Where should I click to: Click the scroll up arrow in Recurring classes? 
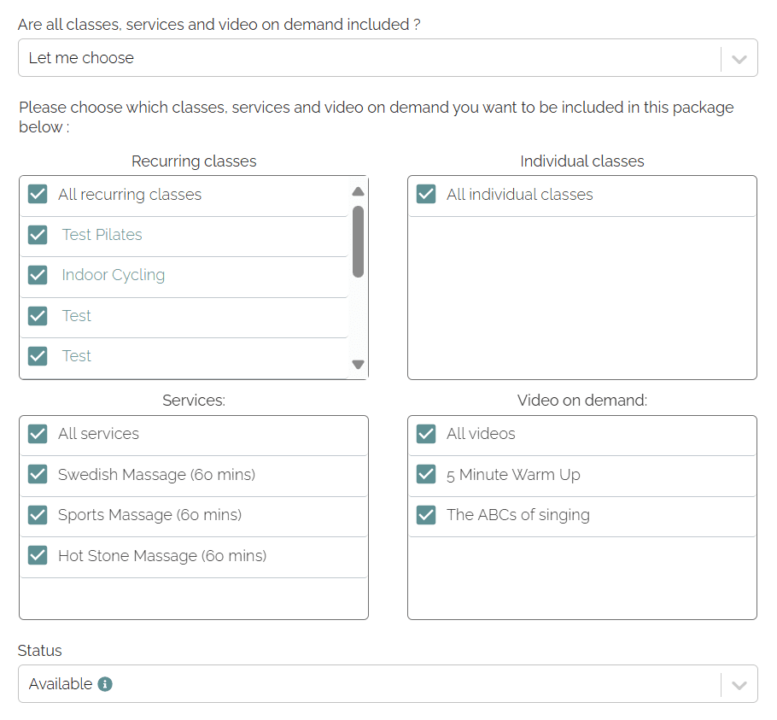pyautogui.click(x=358, y=191)
